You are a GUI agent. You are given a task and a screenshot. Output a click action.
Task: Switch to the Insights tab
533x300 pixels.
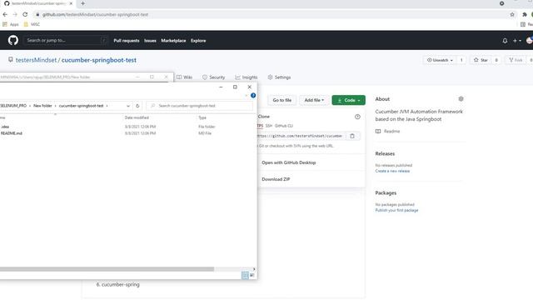click(247, 77)
